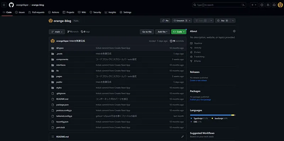Viewport: 284px width, 141px height.
Task: Click the 1 branch link
Action: 73,32
